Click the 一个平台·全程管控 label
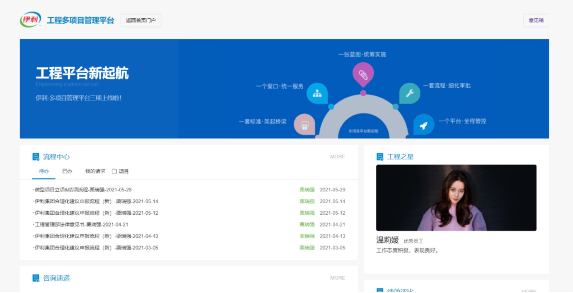Viewport: 573px width, 293px height. 462,121
